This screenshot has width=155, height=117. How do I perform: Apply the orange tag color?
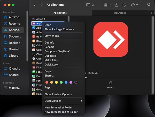click(52, 82)
